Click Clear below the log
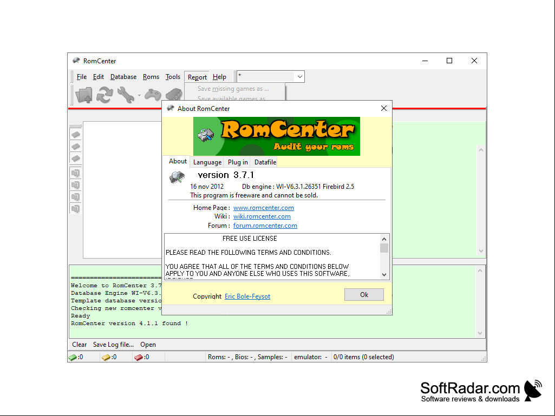 [x=79, y=345]
